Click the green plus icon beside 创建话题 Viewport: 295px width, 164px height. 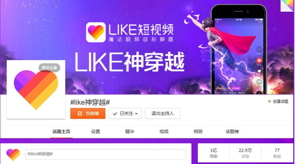pyautogui.click(x=269, y=101)
